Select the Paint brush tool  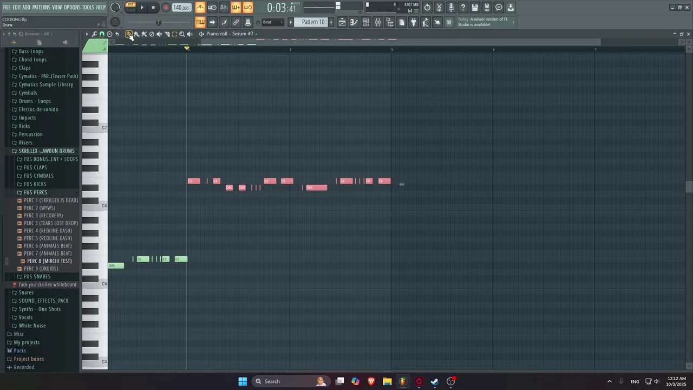pyautogui.click(x=136, y=34)
